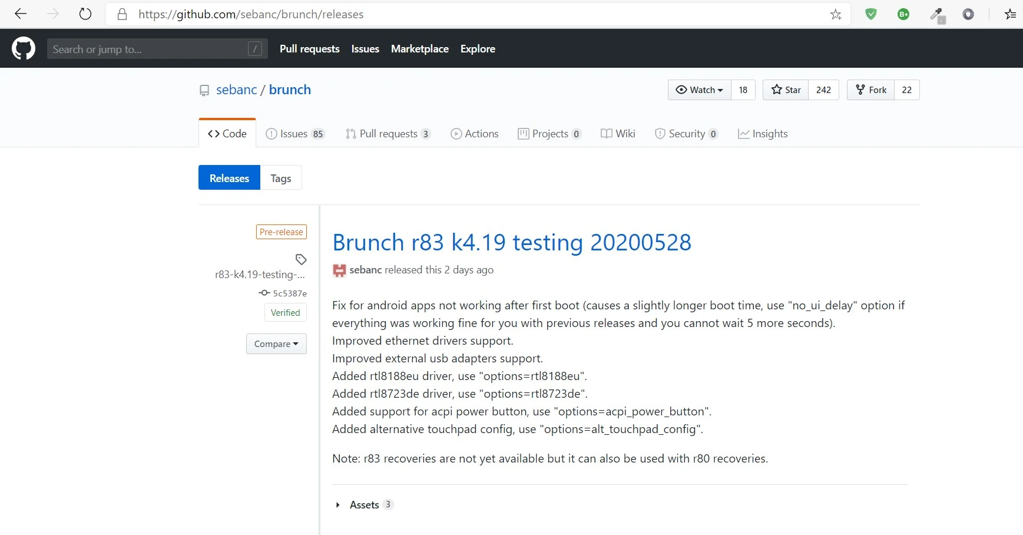Switch to the Issues 85 tab
The image size is (1023, 535).
(x=295, y=134)
